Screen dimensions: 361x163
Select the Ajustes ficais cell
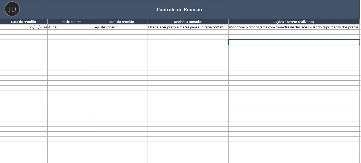coord(121,27)
